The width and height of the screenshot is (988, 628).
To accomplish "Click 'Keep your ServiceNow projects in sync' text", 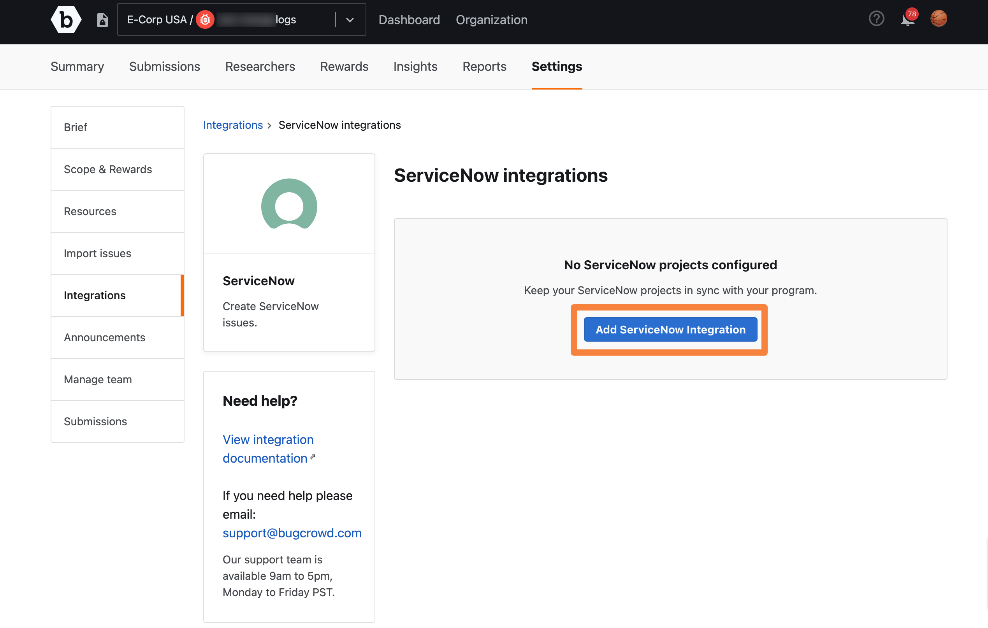I will 670,290.
